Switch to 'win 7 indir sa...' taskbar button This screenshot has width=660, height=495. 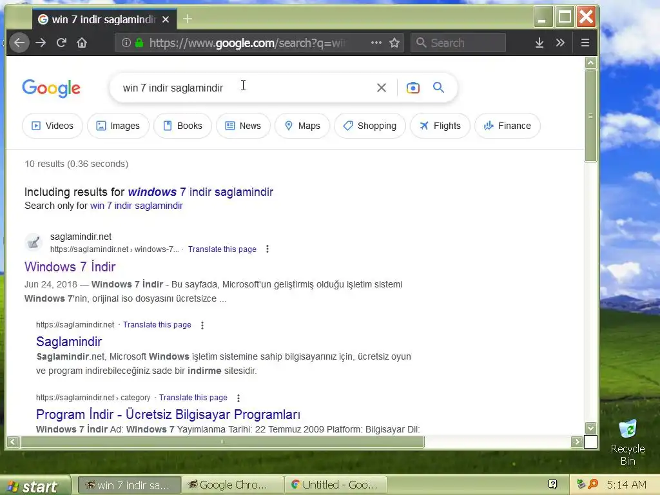(130, 485)
